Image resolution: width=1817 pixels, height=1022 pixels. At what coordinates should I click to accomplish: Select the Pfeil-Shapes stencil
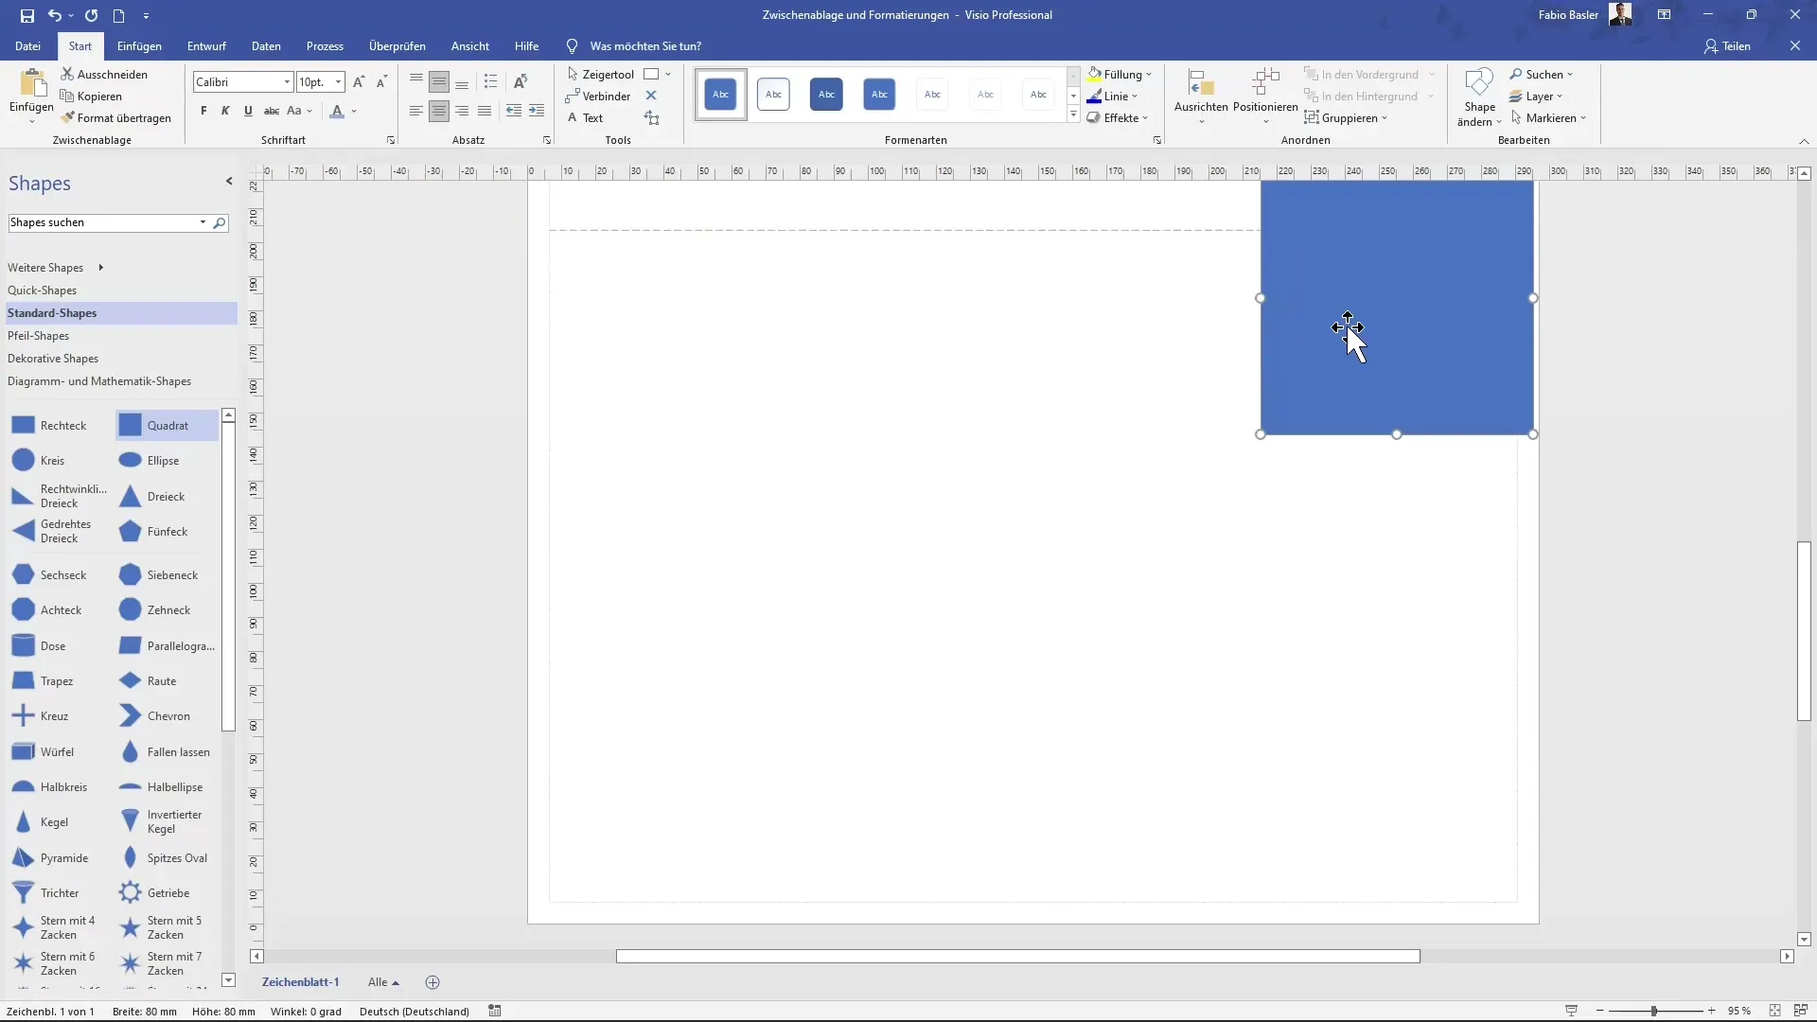(x=38, y=336)
